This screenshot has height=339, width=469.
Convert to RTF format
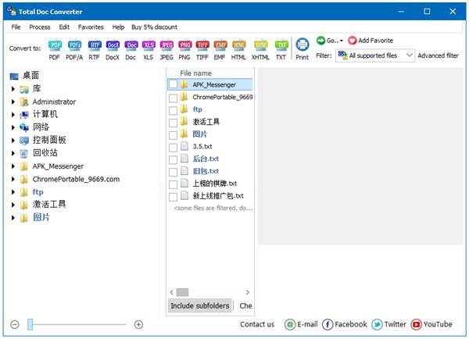coord(95,50)
